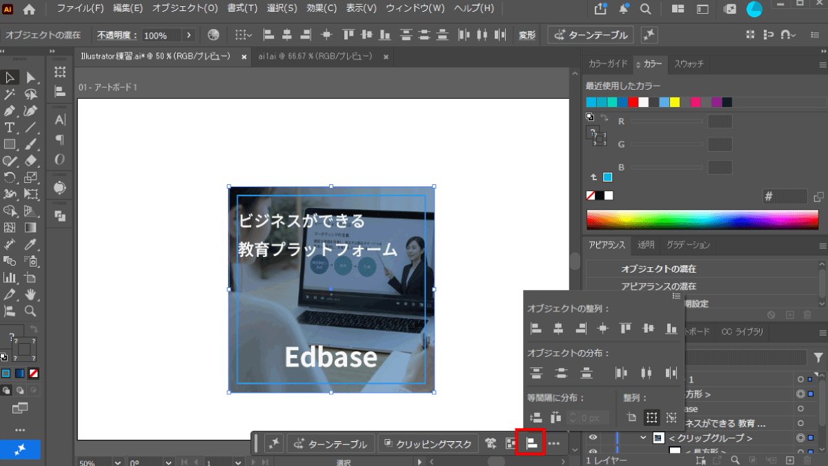Switch to the スウォッチ panel tab

click(x=689, y=64)
